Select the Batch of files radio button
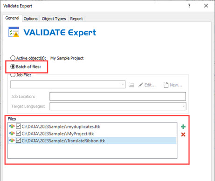Image resolution: width=215 pixels, height=181 pixels. 13,67
